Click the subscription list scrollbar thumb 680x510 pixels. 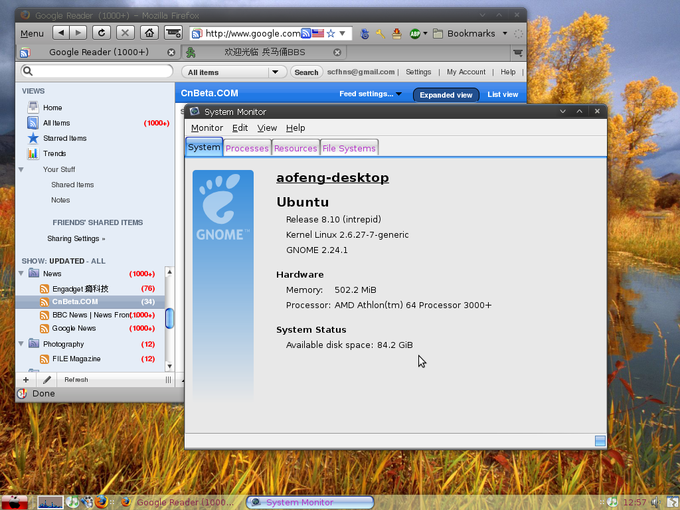169,318
